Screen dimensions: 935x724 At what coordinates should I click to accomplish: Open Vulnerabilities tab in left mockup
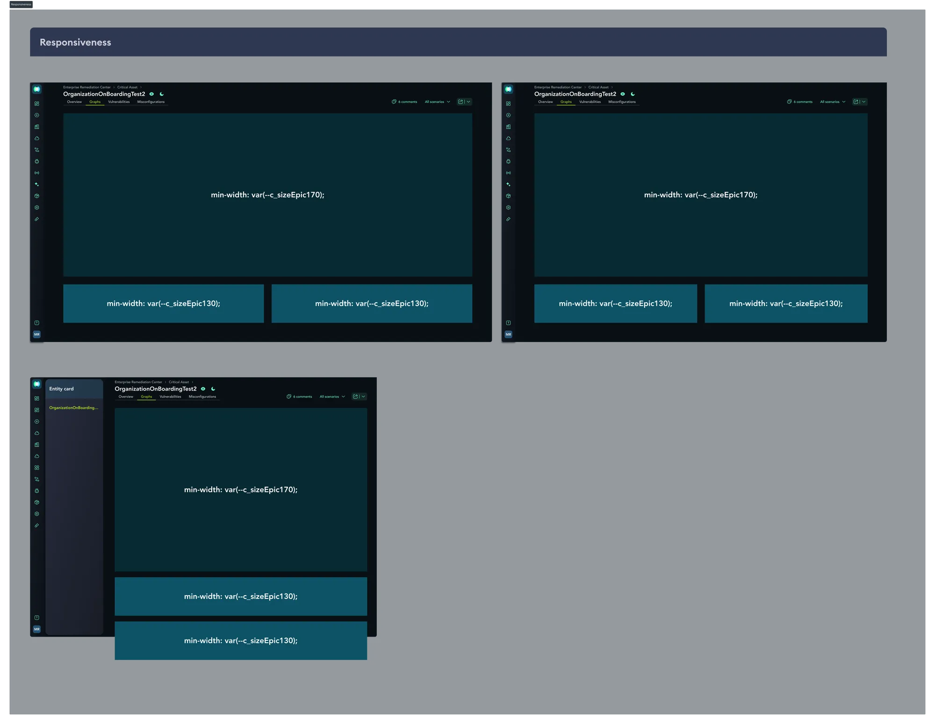click(x=119, y=102)
